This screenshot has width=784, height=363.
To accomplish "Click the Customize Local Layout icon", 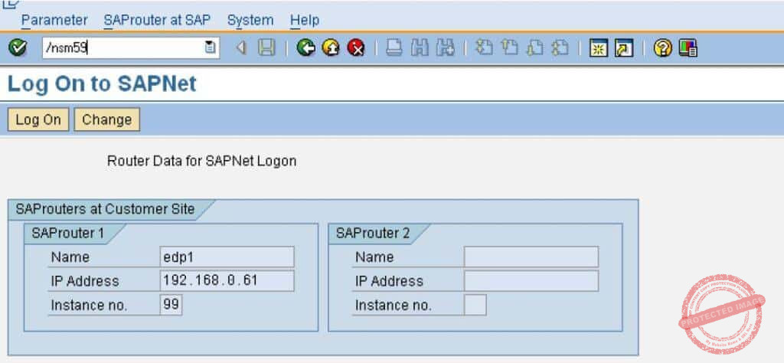I will (x=688, y=48).
